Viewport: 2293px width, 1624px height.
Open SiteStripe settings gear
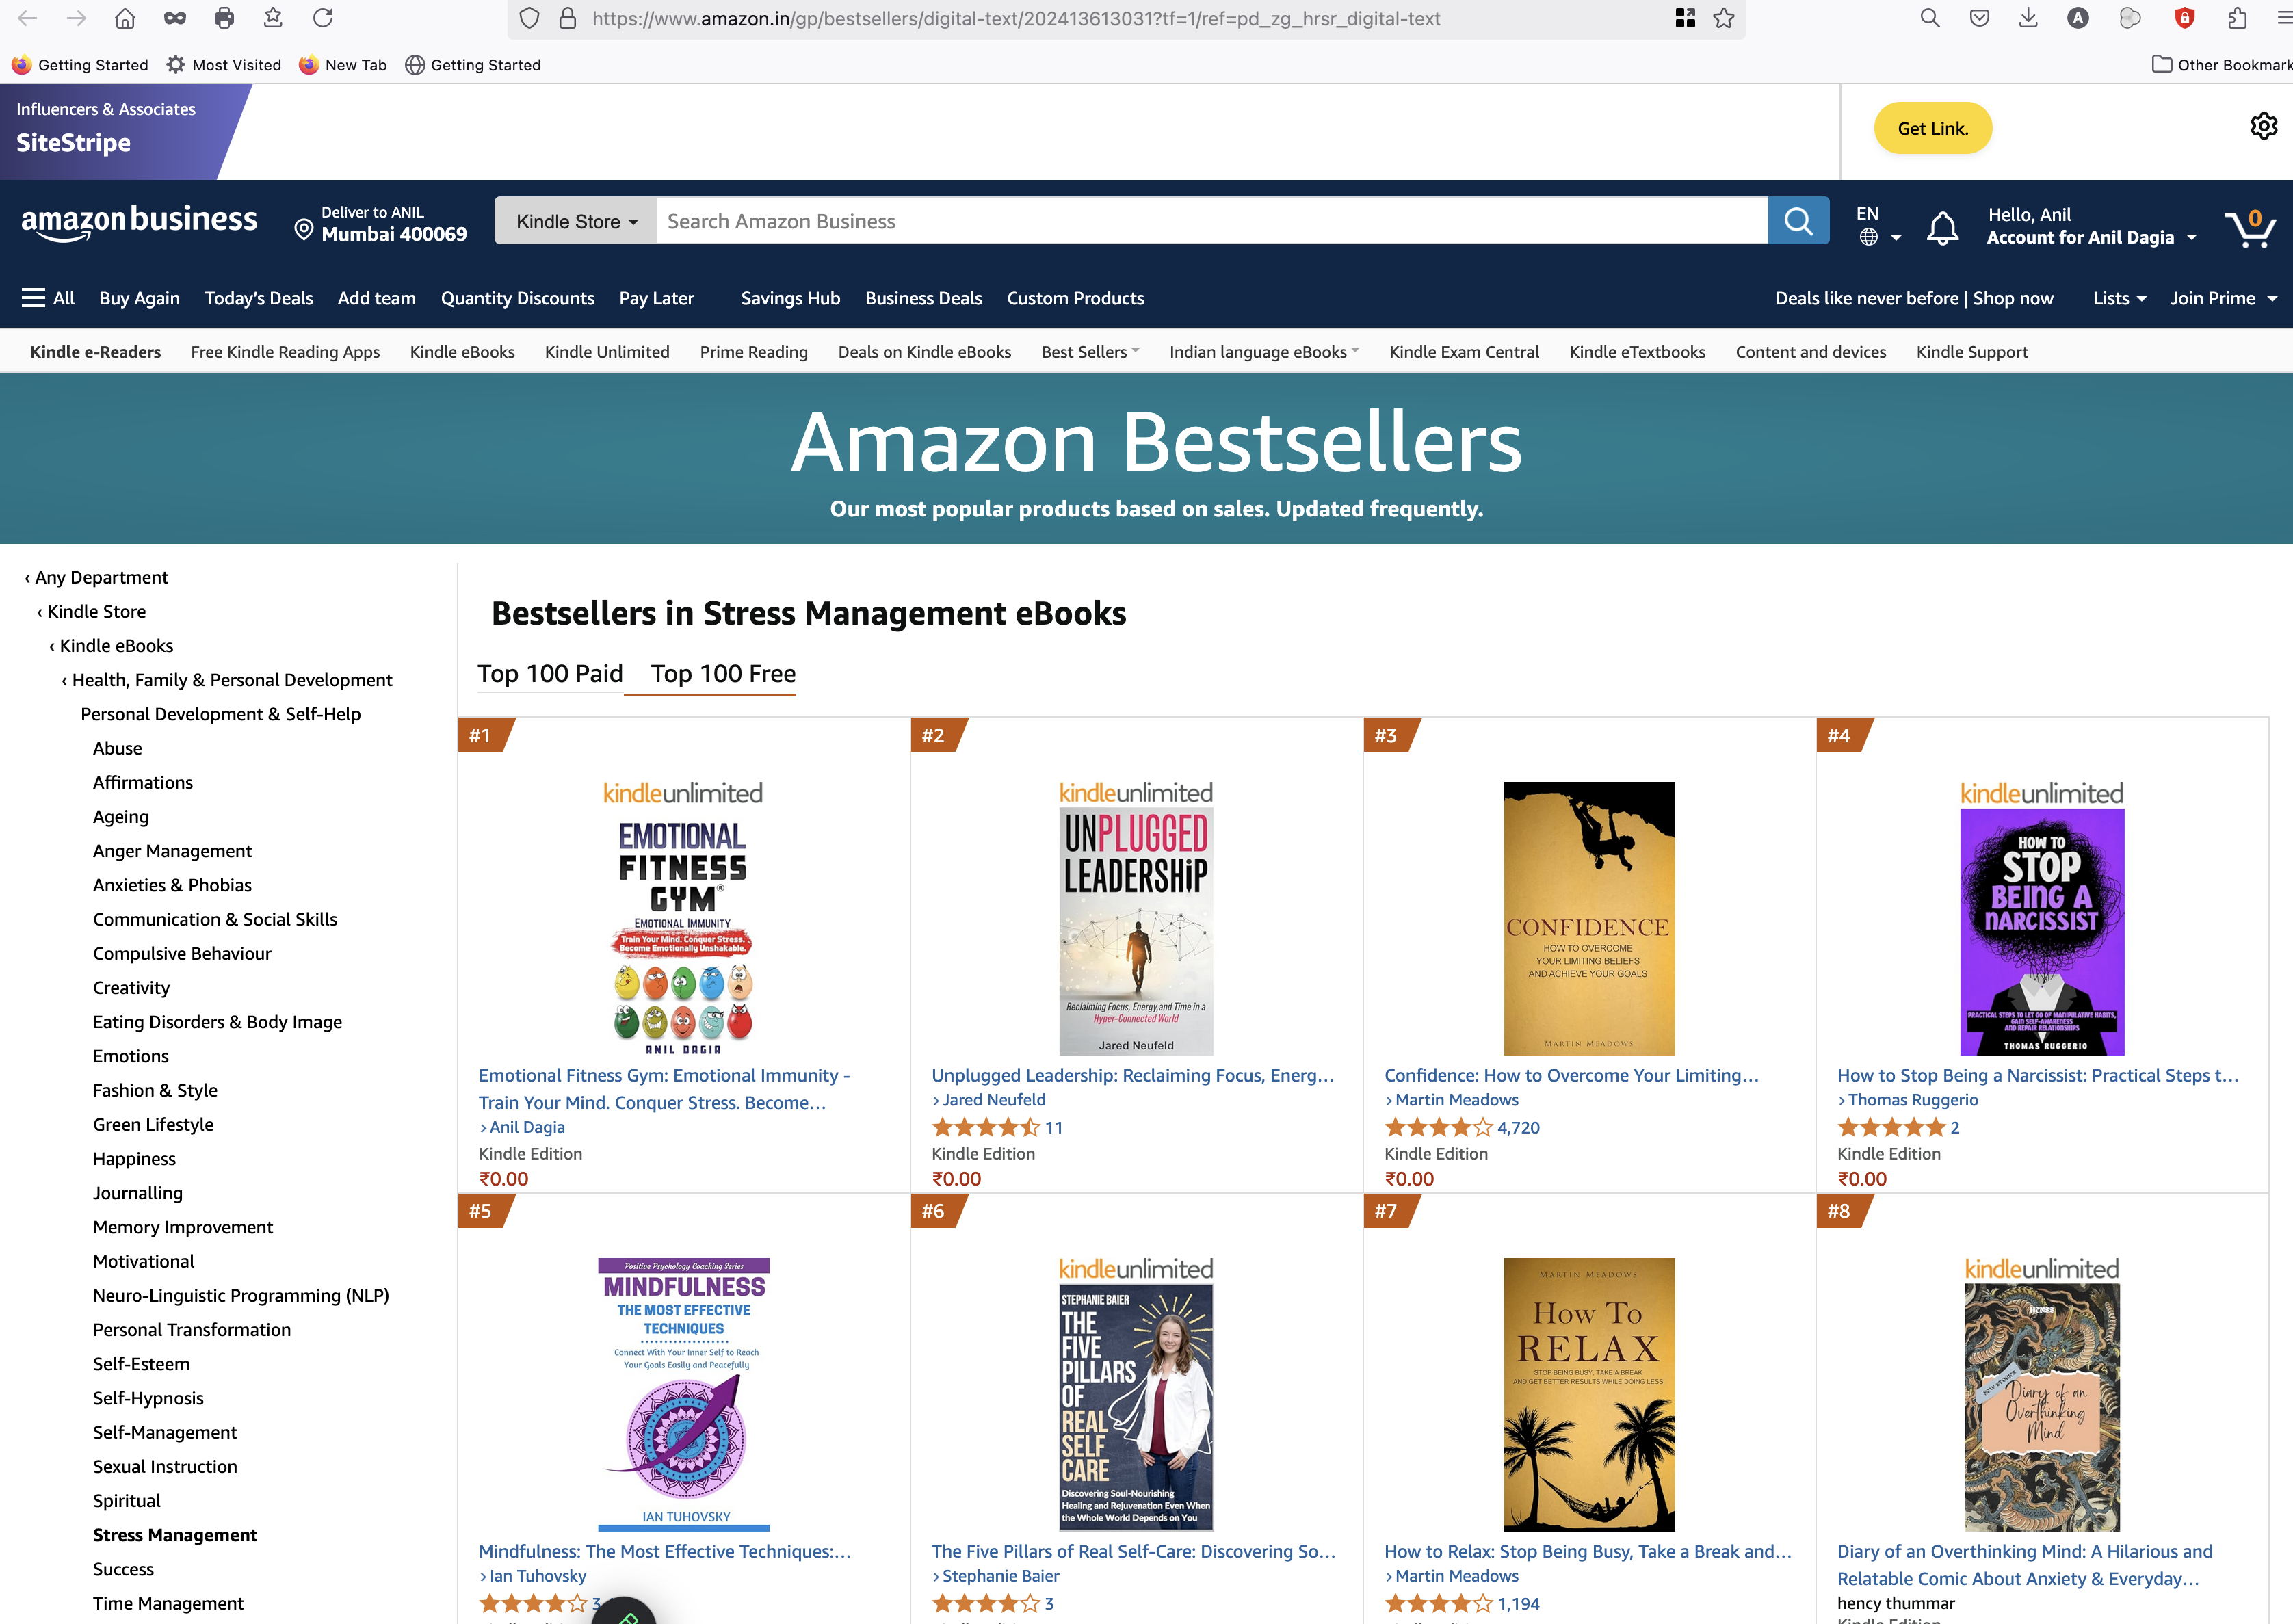tap(2263, 126)
